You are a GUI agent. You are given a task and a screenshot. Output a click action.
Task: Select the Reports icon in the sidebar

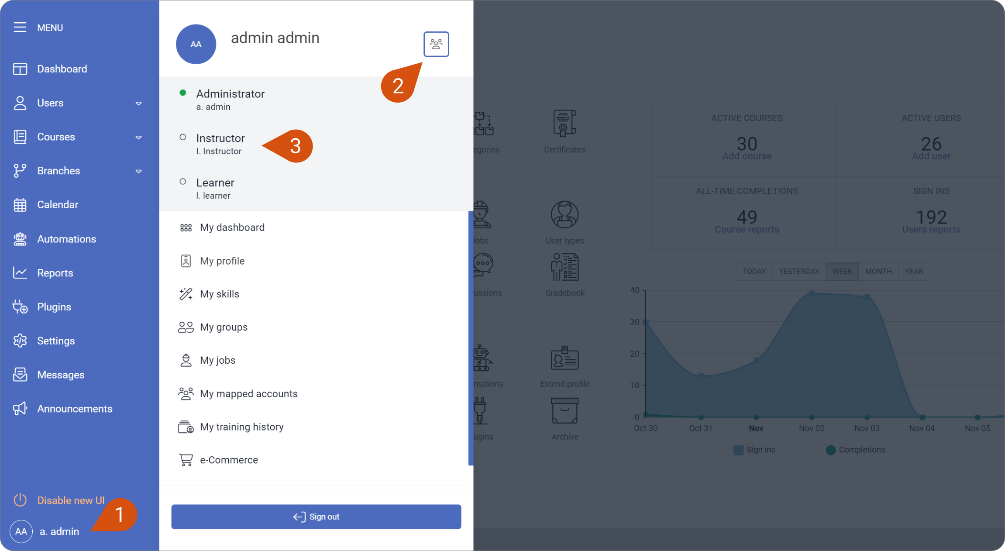[x=20, y=272]
